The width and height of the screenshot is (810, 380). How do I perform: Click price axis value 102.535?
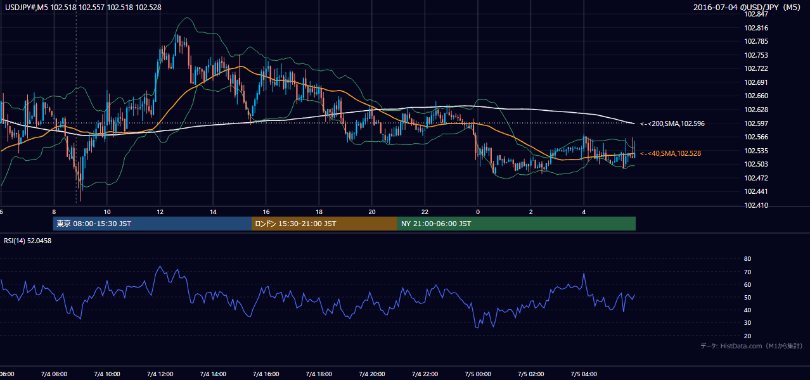pyautogui.click(x=756, y=151)
